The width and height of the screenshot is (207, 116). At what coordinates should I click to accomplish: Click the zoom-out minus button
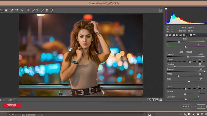(1, 100)
